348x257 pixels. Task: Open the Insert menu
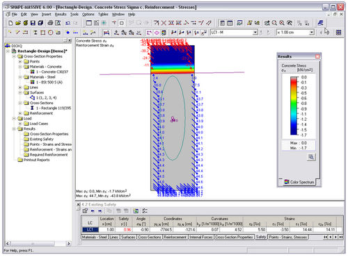[47, 15]
